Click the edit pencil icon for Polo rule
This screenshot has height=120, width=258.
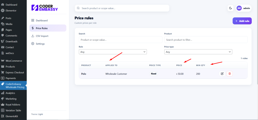click(222, 74)
